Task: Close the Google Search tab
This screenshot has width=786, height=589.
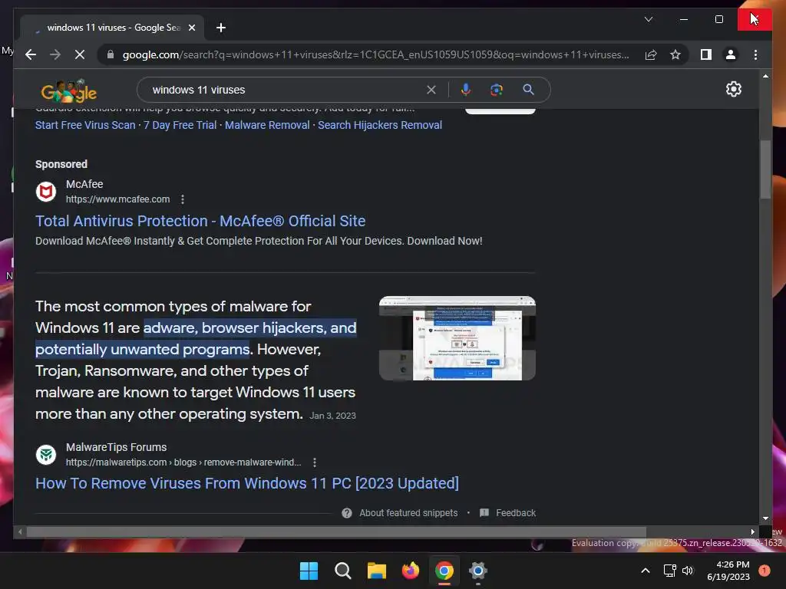Action: 191,28
